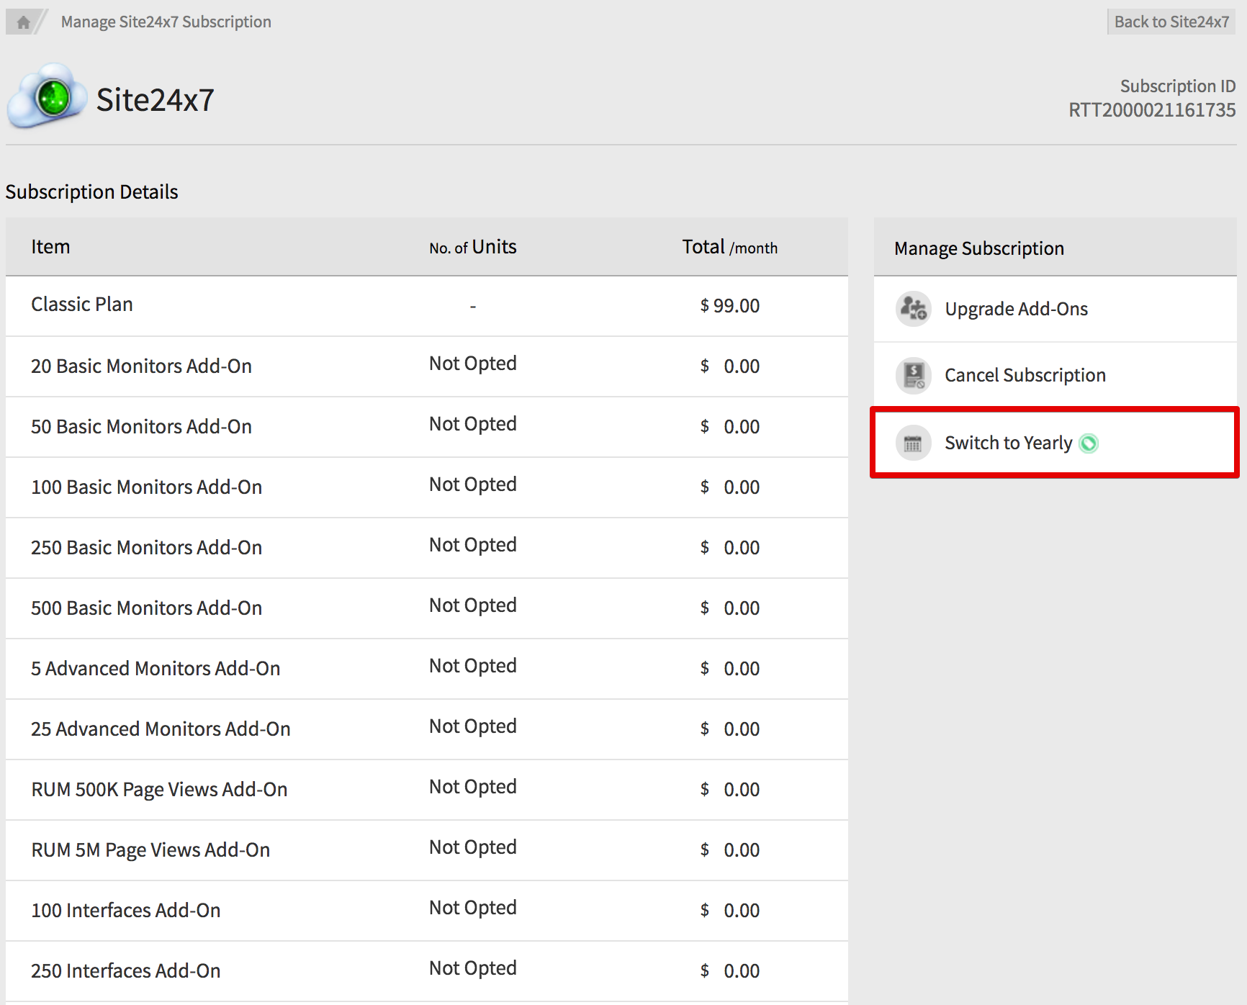1247x1005 pixels.
Task: Click the 5 Advanced Monitors Add-On row
Action: pos(156,669)
